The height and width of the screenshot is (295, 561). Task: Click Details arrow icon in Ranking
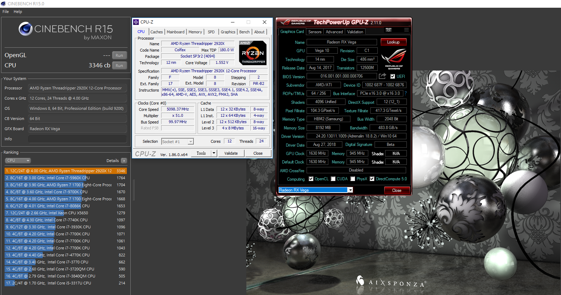[x=124, y=161]
